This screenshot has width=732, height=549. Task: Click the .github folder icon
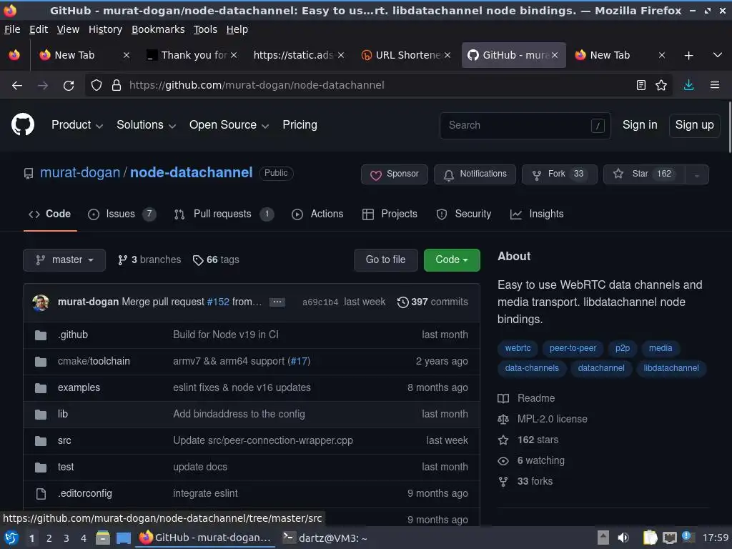[41, 335]
